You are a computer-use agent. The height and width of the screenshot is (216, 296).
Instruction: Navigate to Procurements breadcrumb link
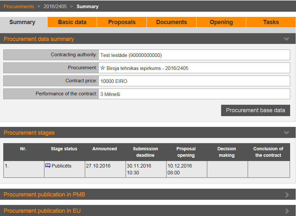coord(19,7)
